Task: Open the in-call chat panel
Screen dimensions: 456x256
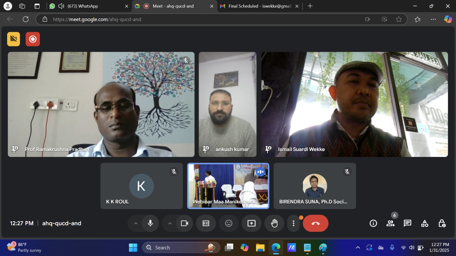Action: coord(408,223)
